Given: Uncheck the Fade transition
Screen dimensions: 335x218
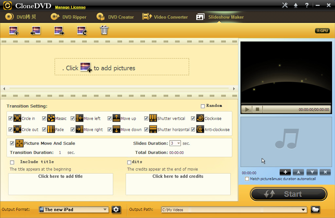Looking at the screenshot, I should coord(44,129).
